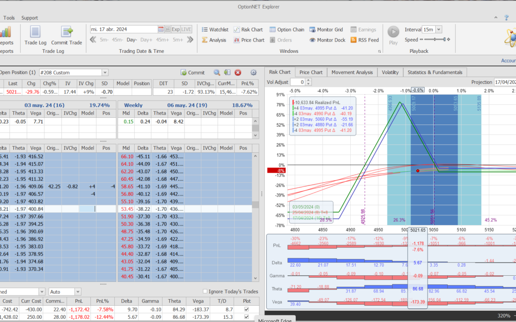Open the Movement Analysis tab

coord(352,72)
